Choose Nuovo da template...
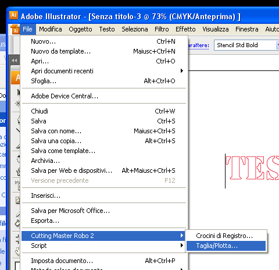This screenshot has width=279, height=270. (x=104, y=51)
